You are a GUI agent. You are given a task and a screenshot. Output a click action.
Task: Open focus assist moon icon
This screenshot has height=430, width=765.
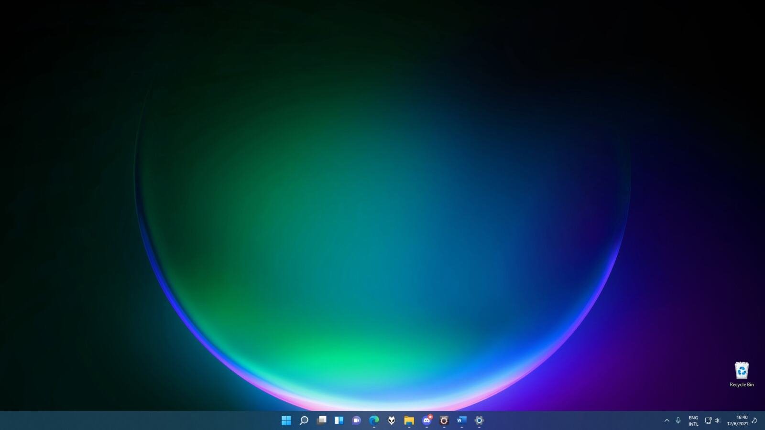pos(754,420)
